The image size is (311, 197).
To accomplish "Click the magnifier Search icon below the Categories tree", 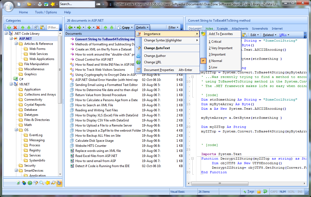I will (x=42, y=183).
